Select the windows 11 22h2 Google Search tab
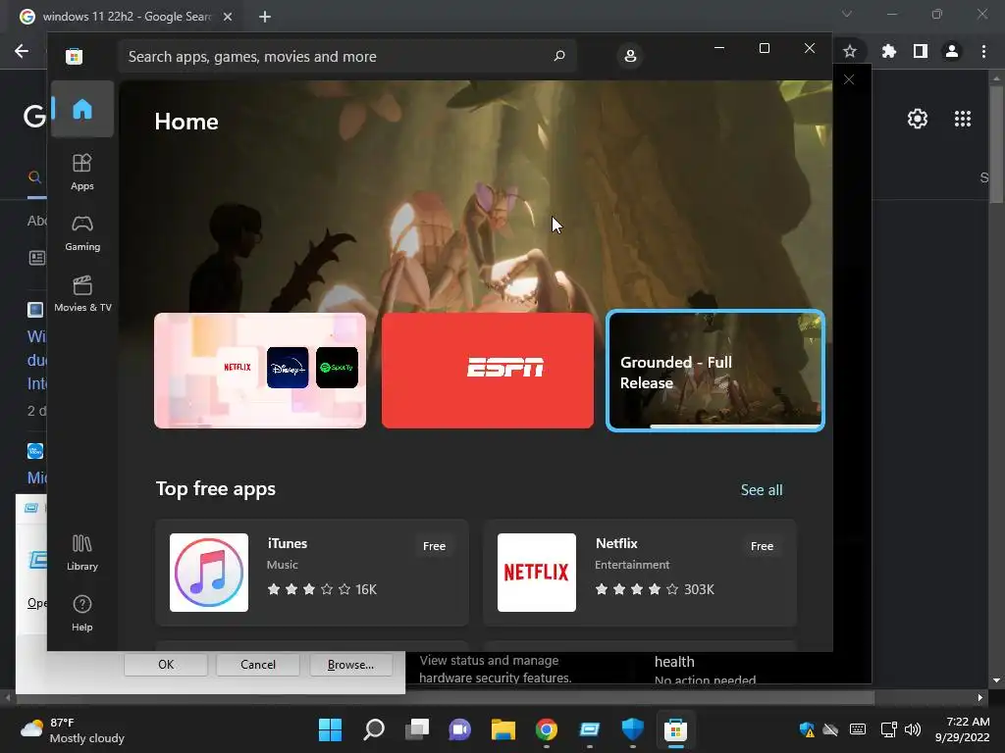Screen dimensions: 1005x753 click(126, 17)
